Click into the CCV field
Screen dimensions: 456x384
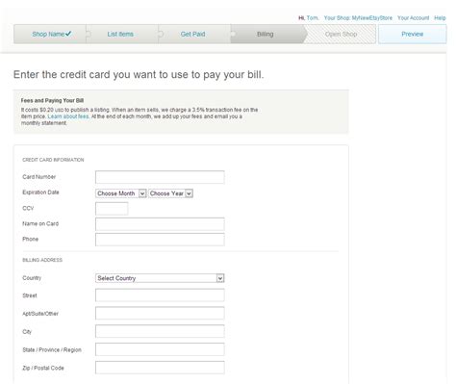click(x=112, y=209)
